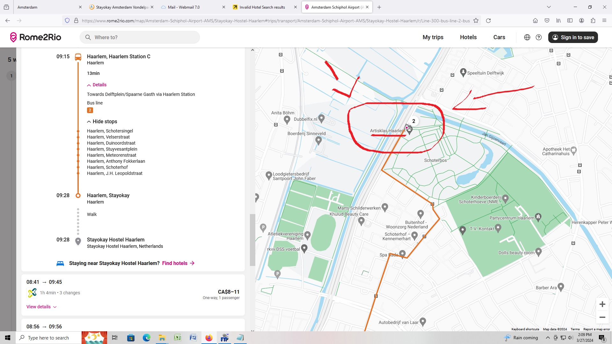Click the Apotheek Het Catharinahuis map pin
Image resolution: width=612 pixels, height=344 pixels.
point(574,151)
